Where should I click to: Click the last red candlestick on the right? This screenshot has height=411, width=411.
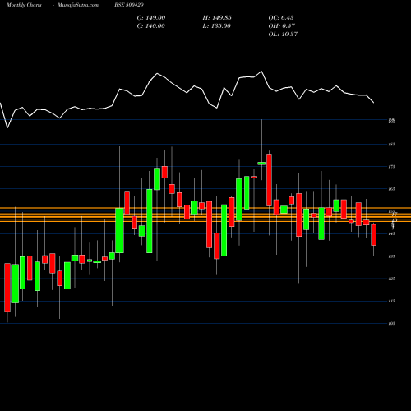pos(373,235)
